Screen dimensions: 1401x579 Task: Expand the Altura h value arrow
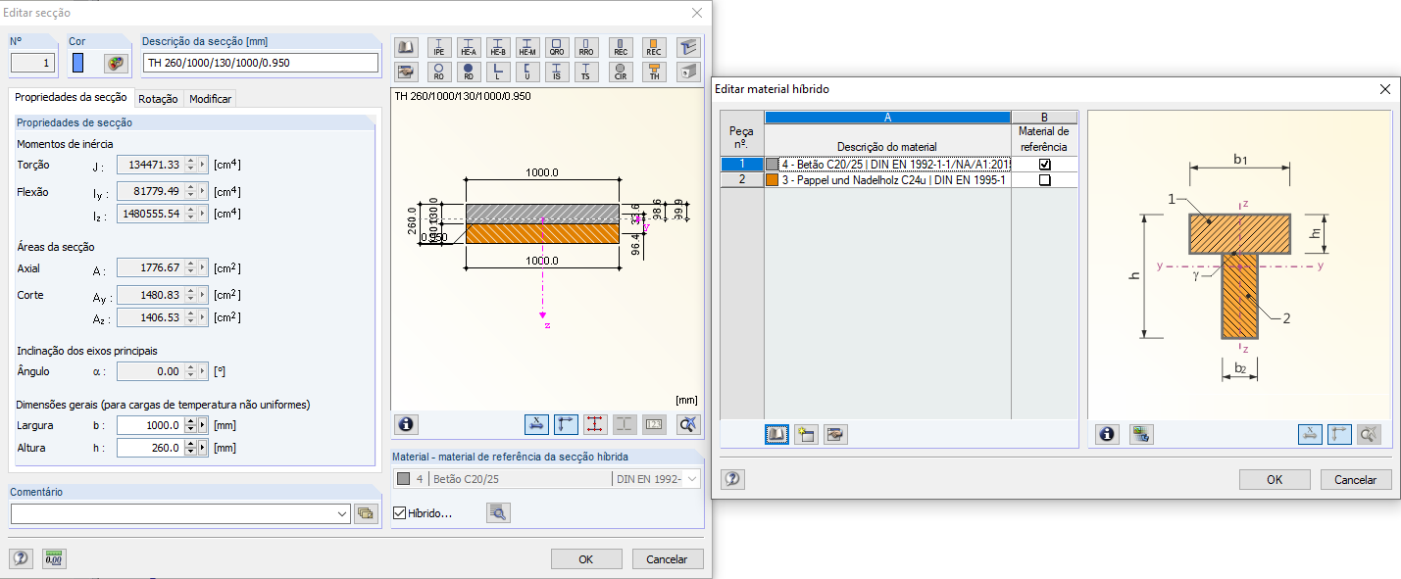pos(203,448)
